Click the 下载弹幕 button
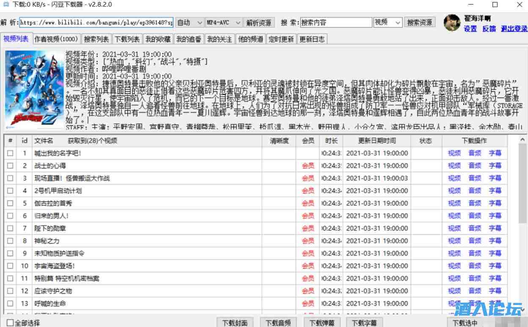528x327 pixels. pos(322,323)
